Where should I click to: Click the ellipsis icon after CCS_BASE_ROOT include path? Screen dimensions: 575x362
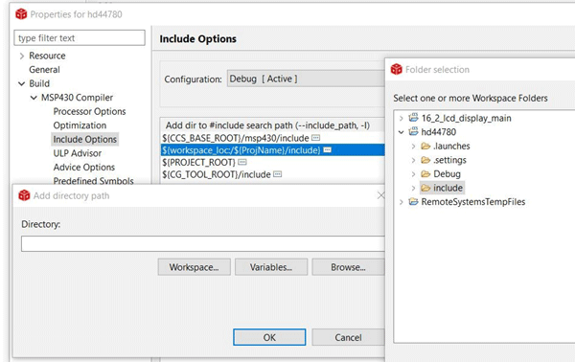click(x=315, y=138)
